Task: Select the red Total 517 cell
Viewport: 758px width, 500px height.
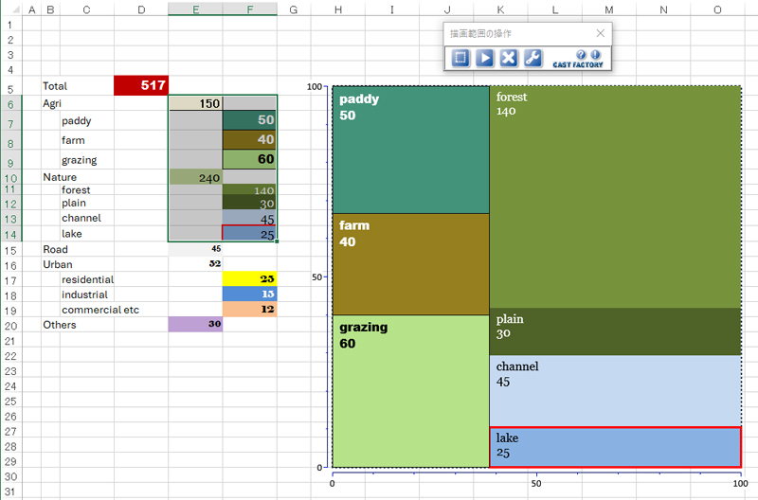Action: pyautogui.click(x=140, y=85)
